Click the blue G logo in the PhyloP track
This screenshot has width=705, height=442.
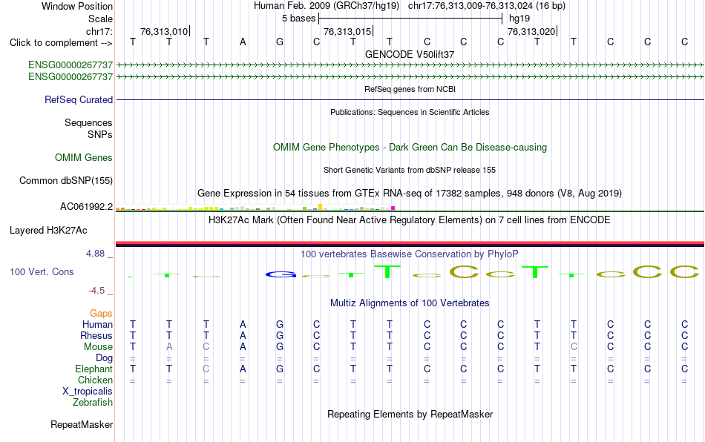click(x=281, y=274)
